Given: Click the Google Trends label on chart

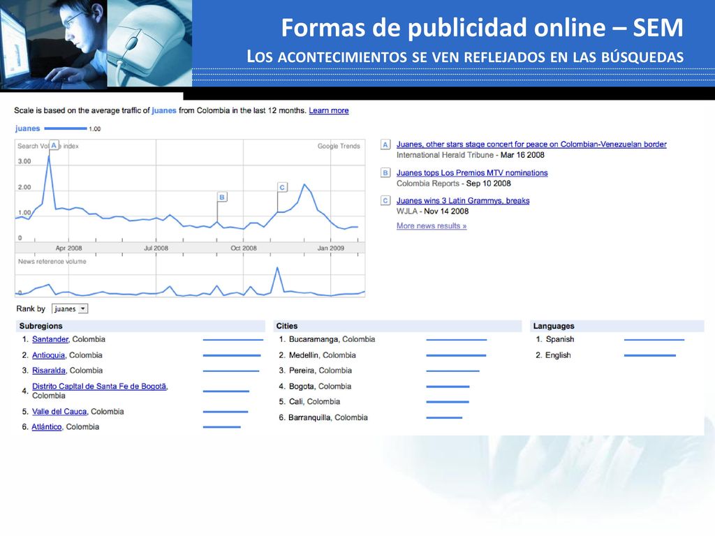Looking at the screenshot, I should (339, 146).
